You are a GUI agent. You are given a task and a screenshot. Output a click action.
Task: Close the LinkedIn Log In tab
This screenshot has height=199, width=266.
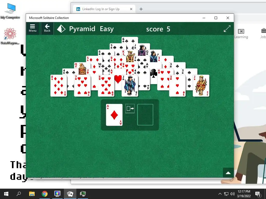coord(131,9)
